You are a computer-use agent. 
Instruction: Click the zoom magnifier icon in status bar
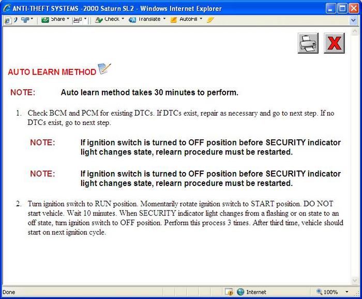click(319, 292)
